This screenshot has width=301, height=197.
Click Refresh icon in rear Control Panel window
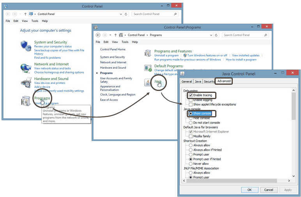(x=126, y=14)
